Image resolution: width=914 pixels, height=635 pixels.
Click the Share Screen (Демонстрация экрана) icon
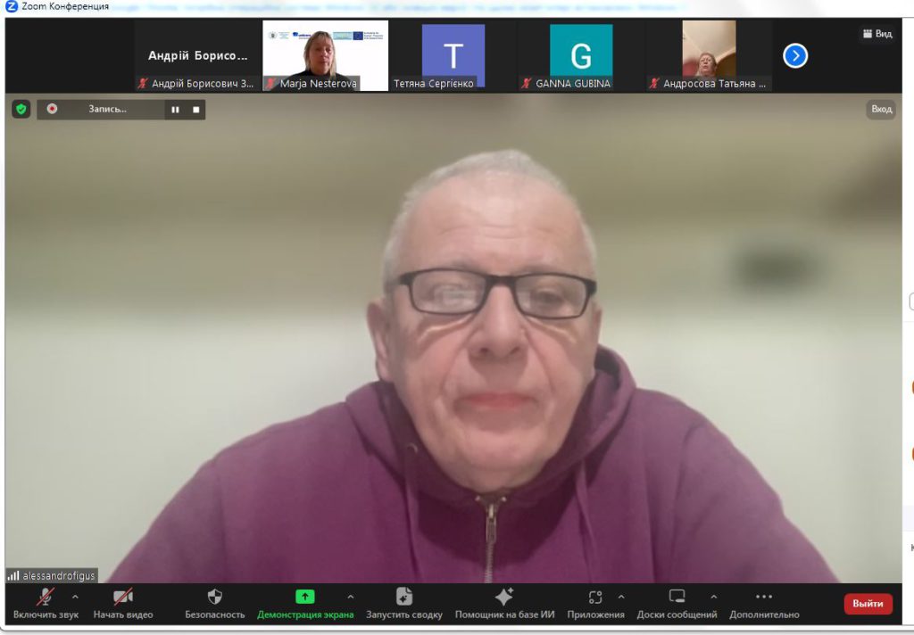[x=305, y=598]
